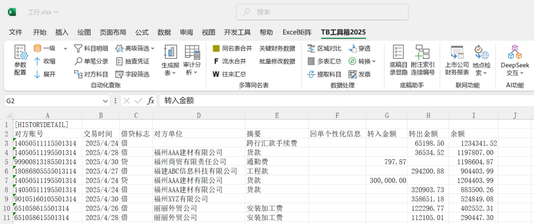Open 抽查凭证 tool
This screenshot has width=534, height=224.
[133, 61]
